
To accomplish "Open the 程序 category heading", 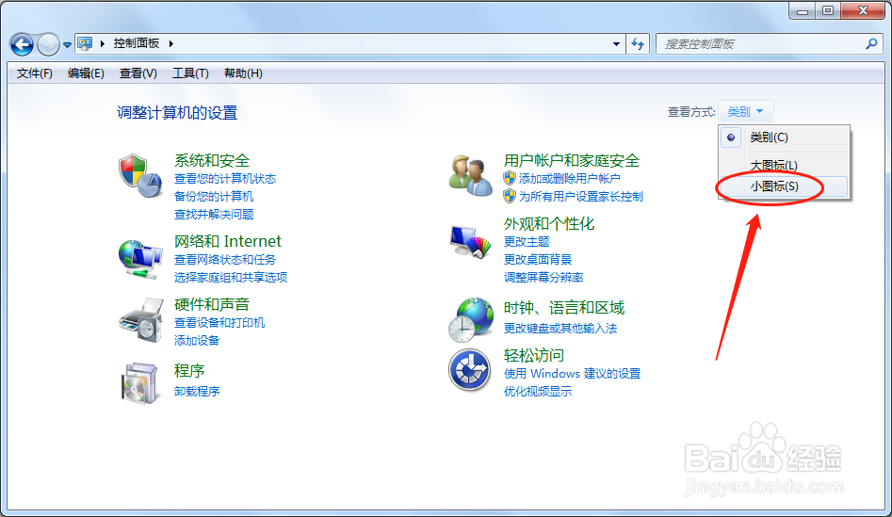I will tap(189, 371).
